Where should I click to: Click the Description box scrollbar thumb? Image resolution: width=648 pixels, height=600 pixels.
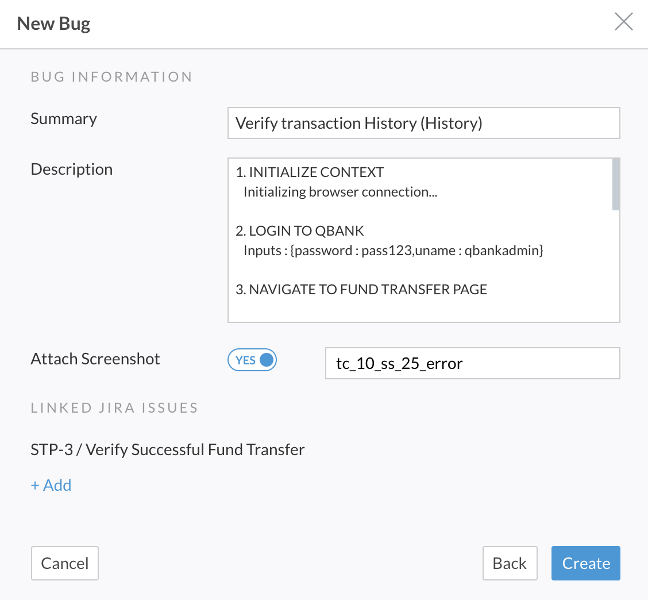616,185
